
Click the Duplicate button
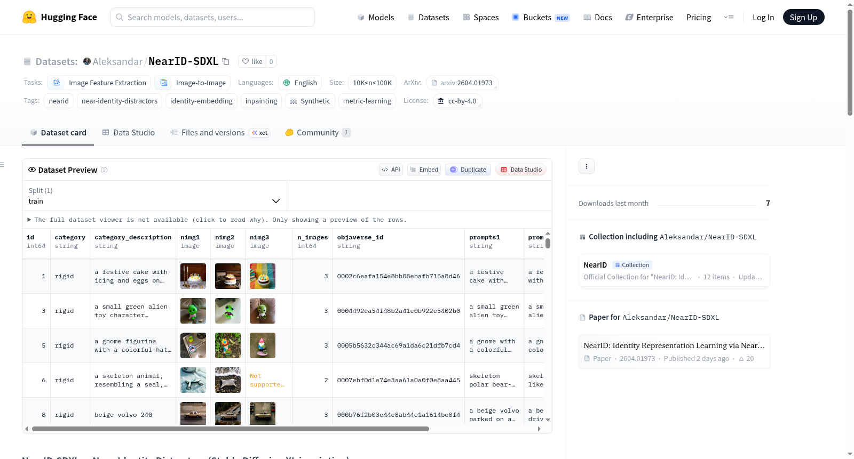click(x=468, y=170)
